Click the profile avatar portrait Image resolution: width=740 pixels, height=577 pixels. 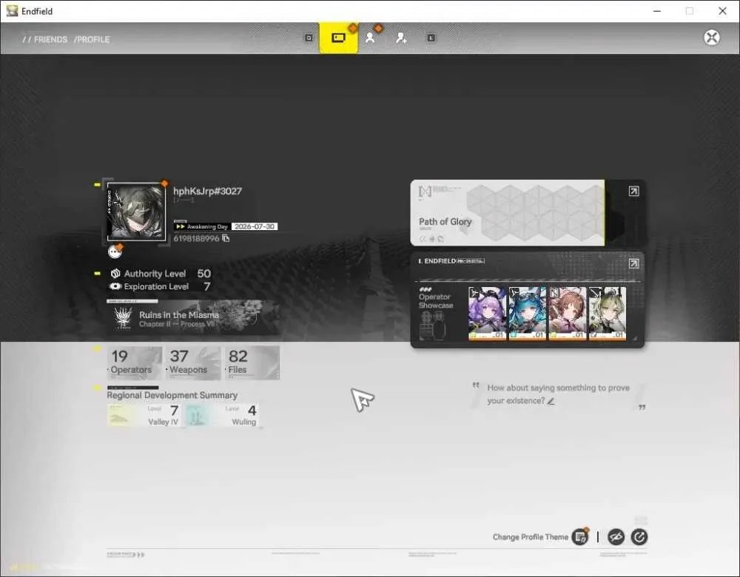click(136, 212)
